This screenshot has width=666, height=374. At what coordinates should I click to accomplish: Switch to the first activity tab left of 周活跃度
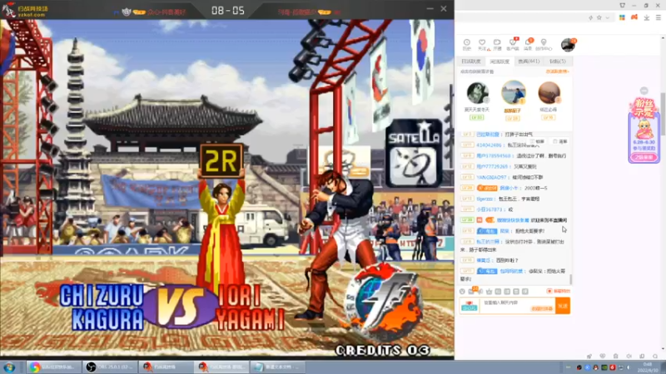471,62
